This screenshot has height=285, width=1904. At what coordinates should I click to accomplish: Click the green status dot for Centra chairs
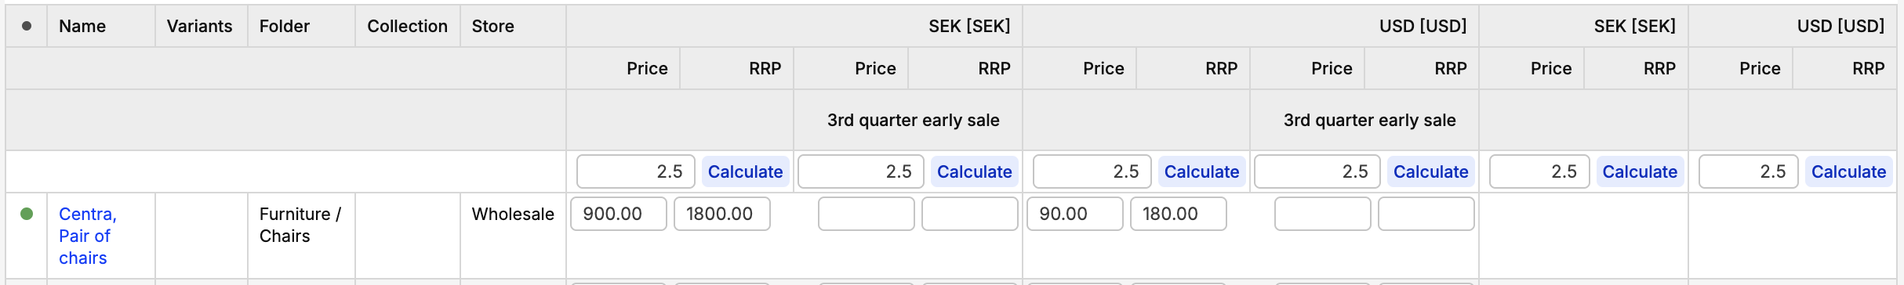pyautogui.click(x=27, y=214)
